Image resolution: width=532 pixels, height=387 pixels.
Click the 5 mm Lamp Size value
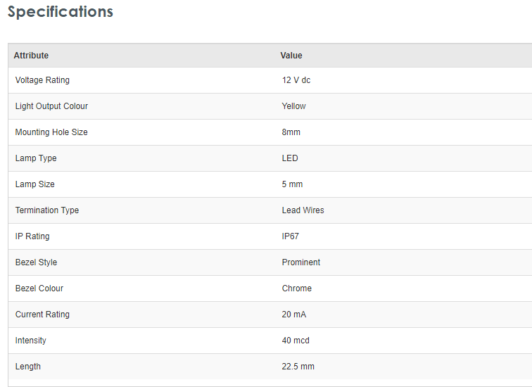pos(293,184)
